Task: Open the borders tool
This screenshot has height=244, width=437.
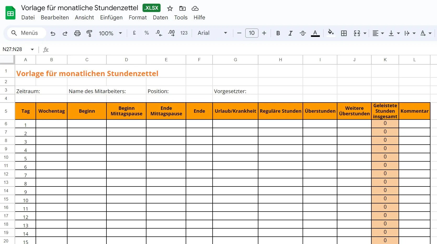Action: click(x=344, y=33)
